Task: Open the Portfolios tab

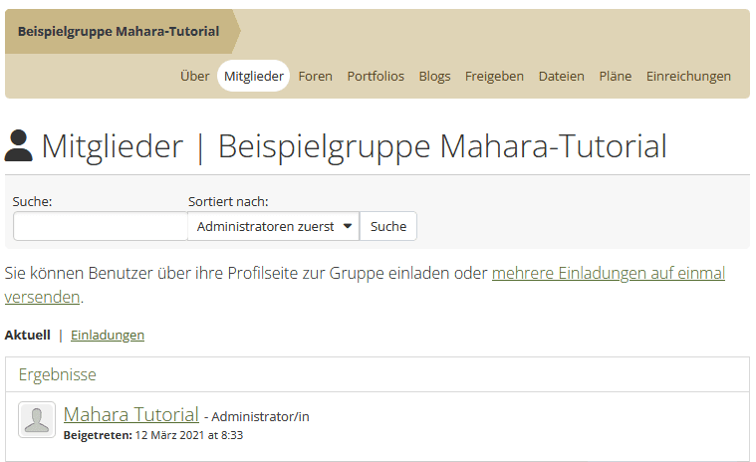Action: coord(376,76)
